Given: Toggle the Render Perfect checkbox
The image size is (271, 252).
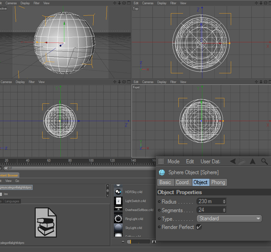Looking at the screenshot, I should 199,227.
